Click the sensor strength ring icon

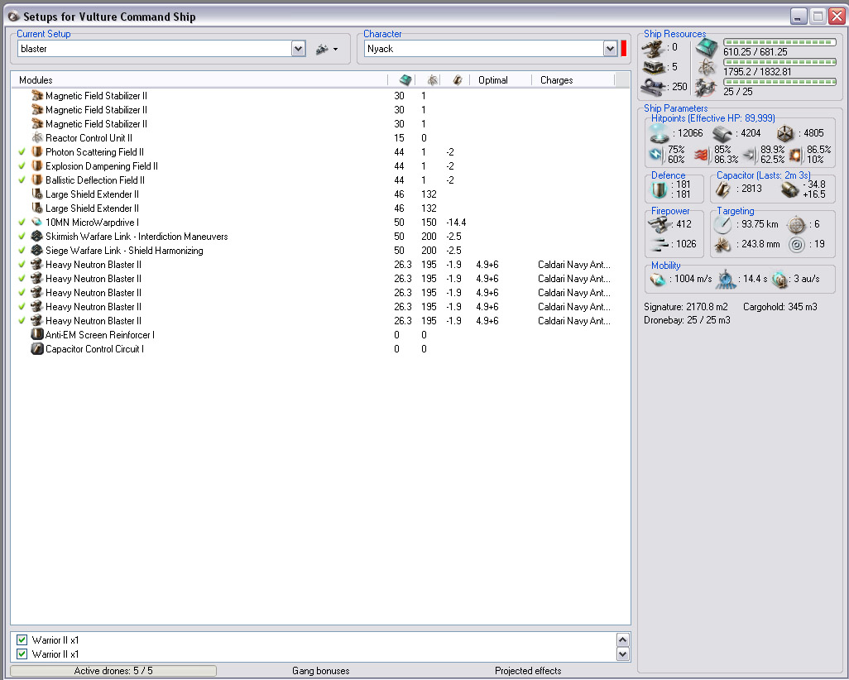797,245
